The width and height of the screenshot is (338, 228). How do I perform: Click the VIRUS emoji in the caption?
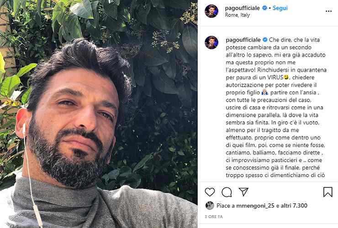point(286,77)
